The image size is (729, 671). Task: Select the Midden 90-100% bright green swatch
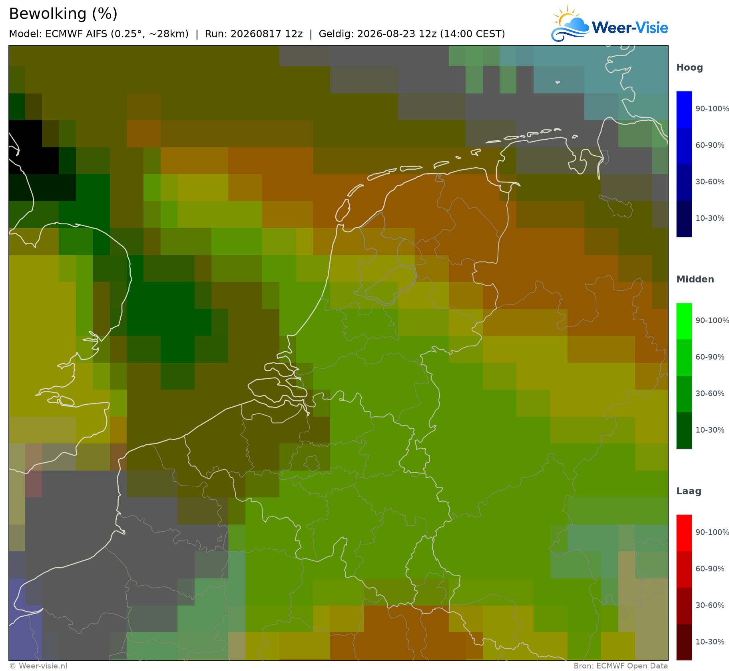click(684, 321)
